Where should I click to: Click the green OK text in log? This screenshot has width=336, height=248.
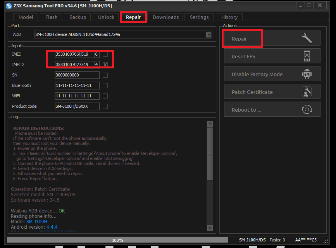point(62,211)
